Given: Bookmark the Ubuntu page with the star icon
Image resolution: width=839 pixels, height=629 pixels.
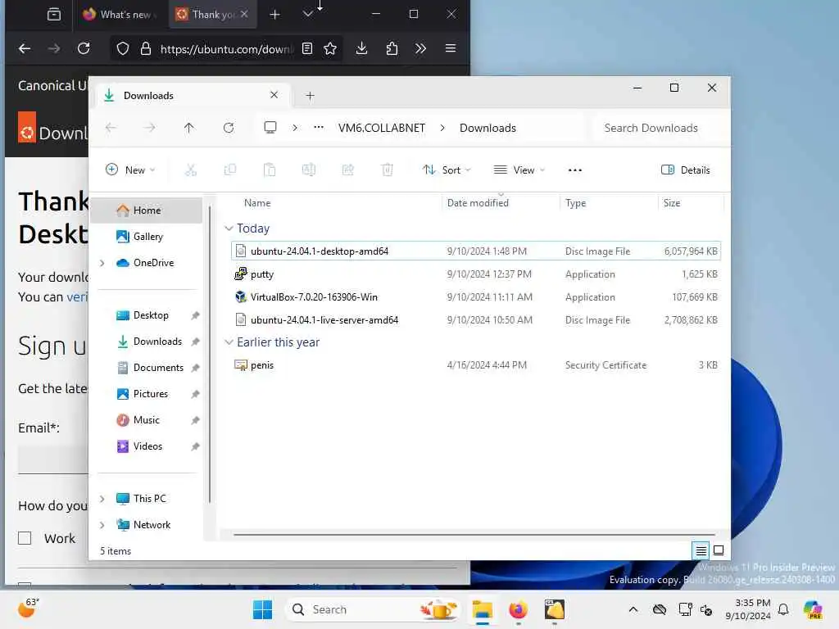Looking at the screenshot, I should (x=330, y=48).
